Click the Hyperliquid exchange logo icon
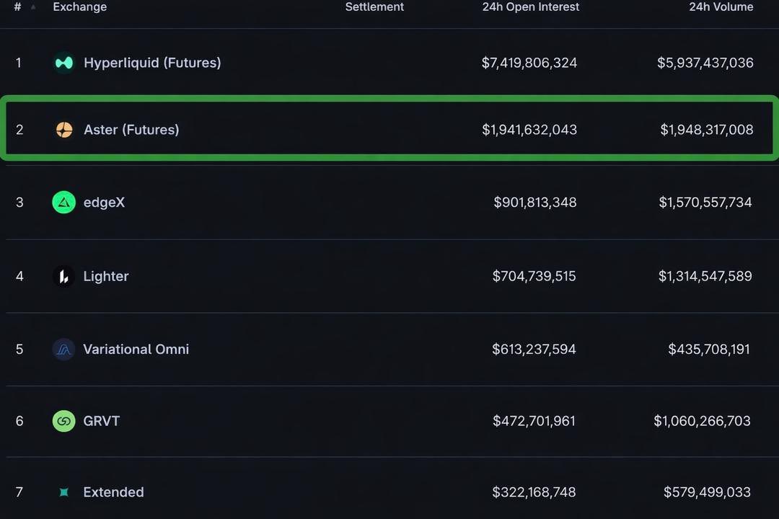Viewport: 779px width, 519px height. pos(64,63)
